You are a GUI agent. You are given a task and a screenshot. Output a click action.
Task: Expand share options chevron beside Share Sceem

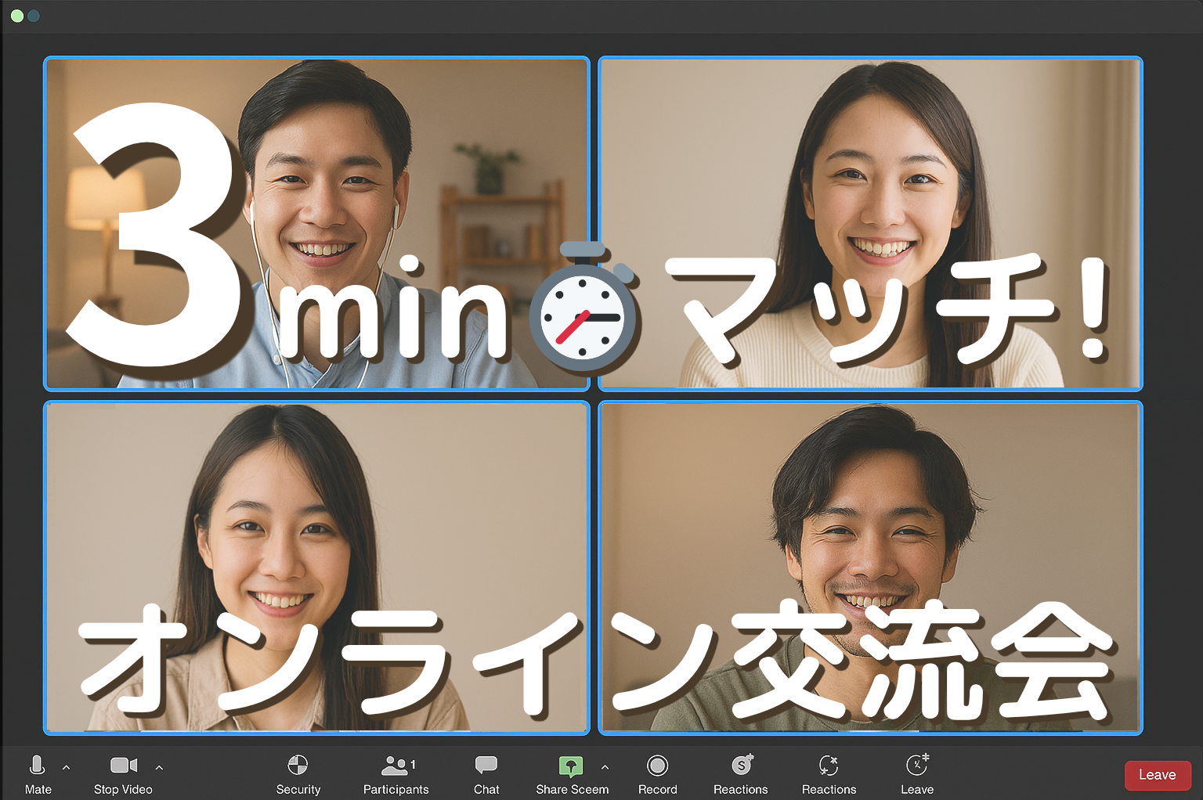[605, 768]
